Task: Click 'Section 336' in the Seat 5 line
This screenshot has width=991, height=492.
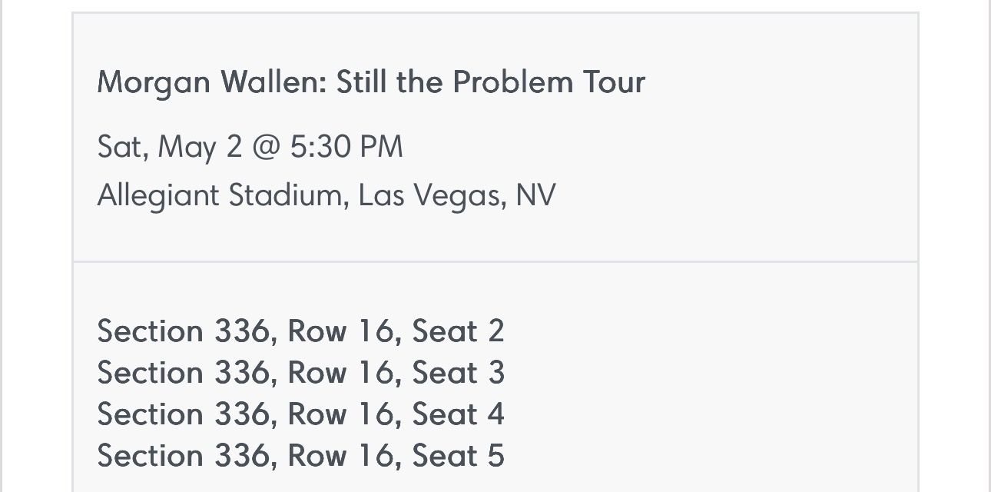Action: [183, 456]
